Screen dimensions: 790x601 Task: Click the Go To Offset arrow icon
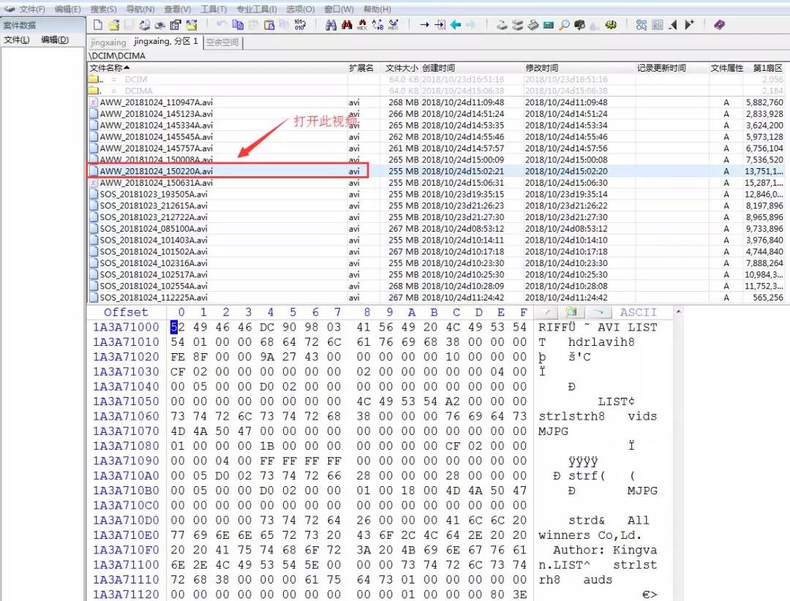point(424,25)
